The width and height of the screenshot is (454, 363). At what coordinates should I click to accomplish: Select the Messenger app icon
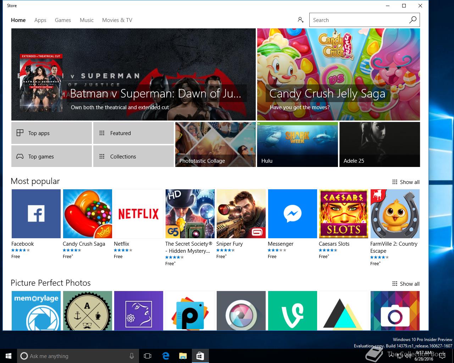tap(293, 214)
